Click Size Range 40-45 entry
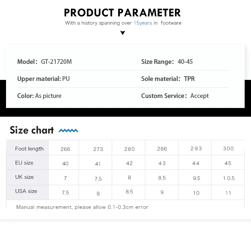The height and width of the screenshot is (228, 251). click(167, 62)
